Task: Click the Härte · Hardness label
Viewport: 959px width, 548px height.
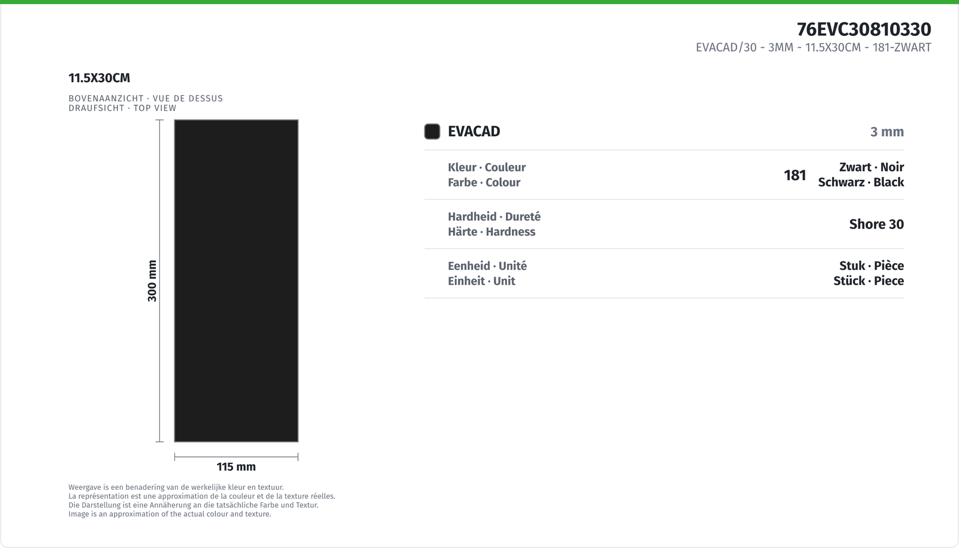Action: (491, 231)
